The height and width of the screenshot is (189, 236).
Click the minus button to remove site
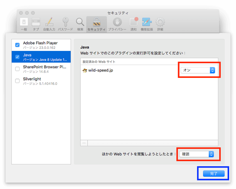[x=84, y=143]
